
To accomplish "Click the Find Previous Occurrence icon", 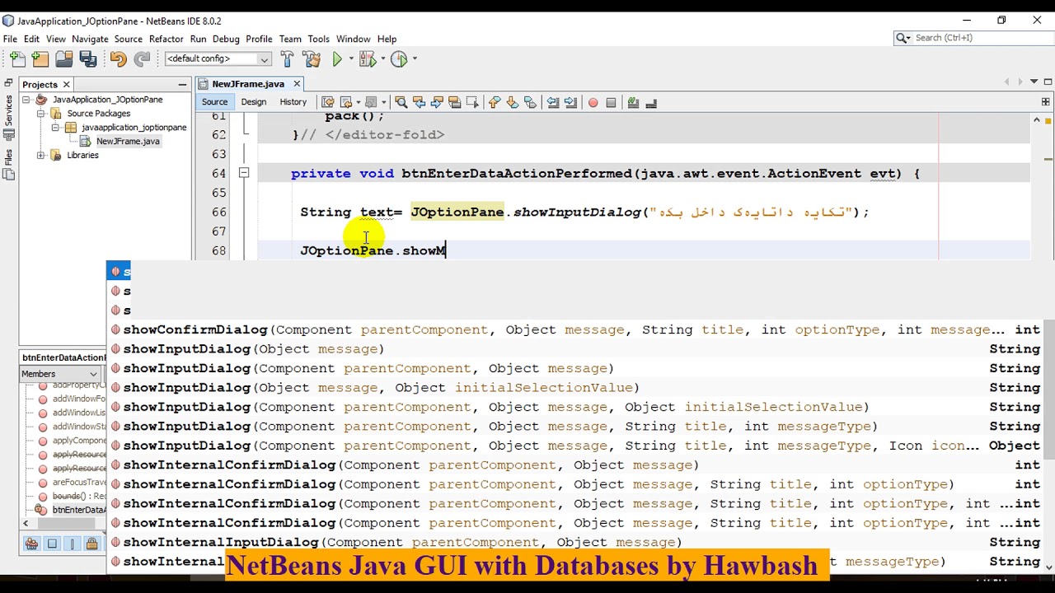I will (419, 103).
